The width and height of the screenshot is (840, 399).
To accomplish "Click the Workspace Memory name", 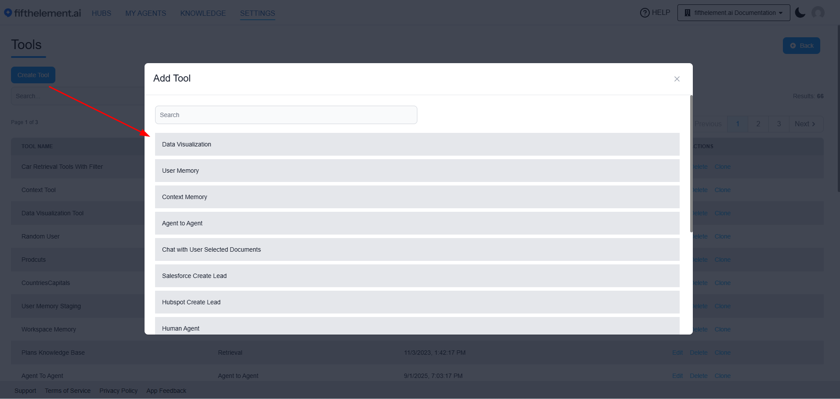I will coord(49,329).
